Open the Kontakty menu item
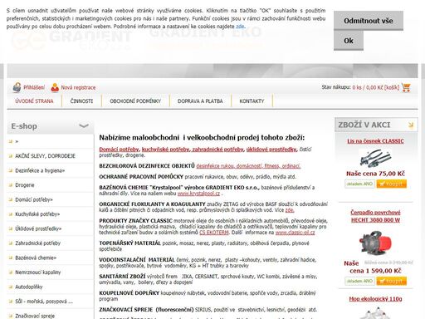Screen dimensions: 425x319 252,101
